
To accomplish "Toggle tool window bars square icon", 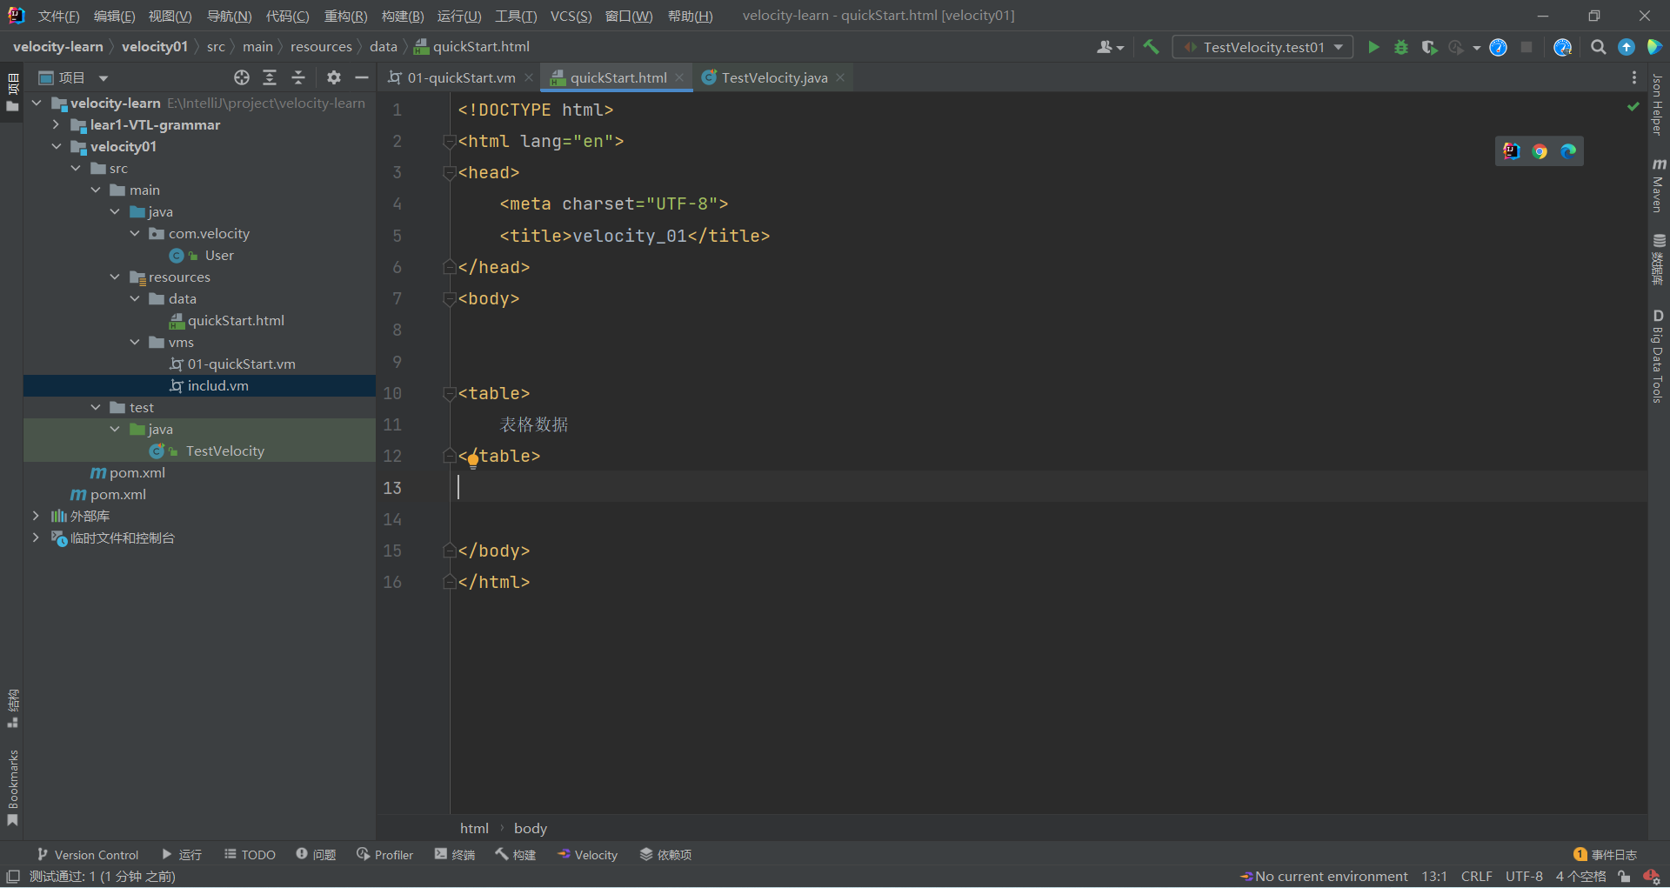I will coord(12,876).
